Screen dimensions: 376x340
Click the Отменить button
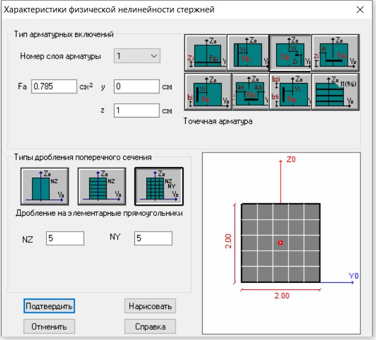pos(49,326)
